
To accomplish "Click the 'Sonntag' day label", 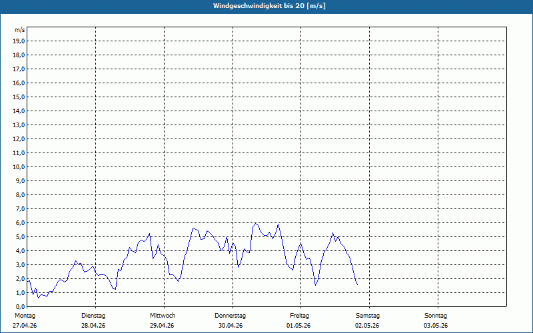I will coord(436,316).
